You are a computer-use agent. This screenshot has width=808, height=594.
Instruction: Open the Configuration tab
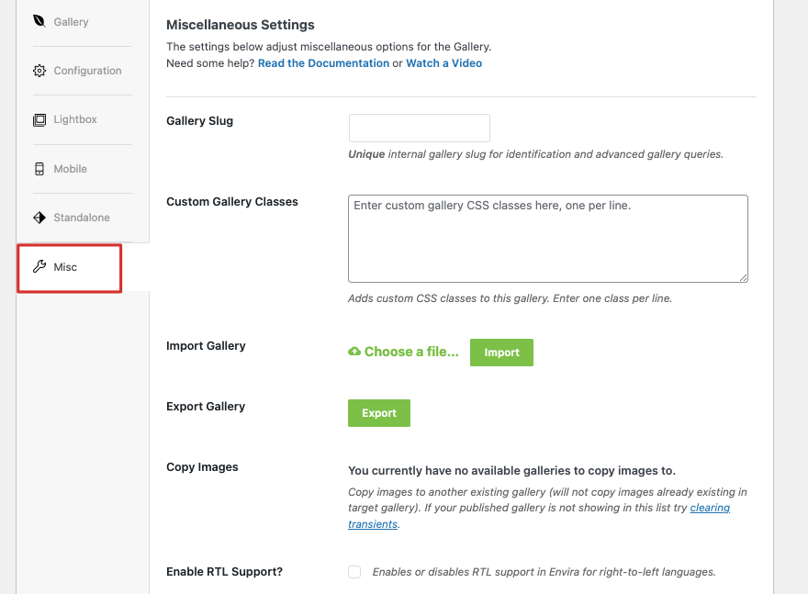click(83, 71)
